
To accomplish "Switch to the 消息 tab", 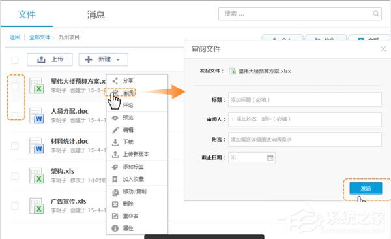I will click(96, 15).
